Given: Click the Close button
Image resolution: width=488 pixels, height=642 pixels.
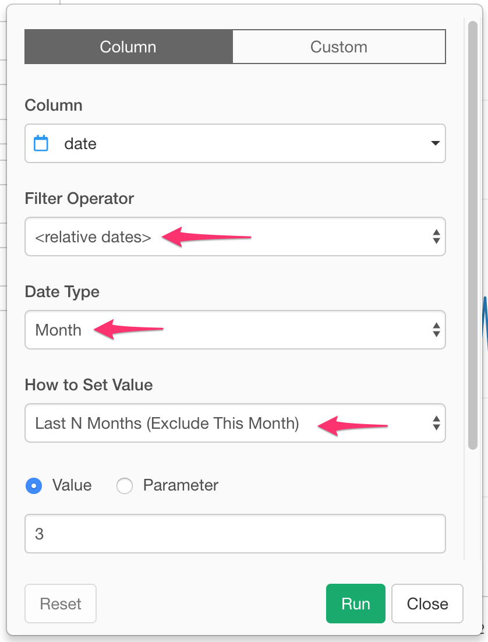Looking at the screenshot, I should click(x=427, y=604).
